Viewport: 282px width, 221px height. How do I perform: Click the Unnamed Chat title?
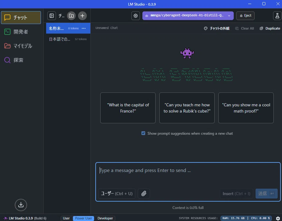click(106, 28)
